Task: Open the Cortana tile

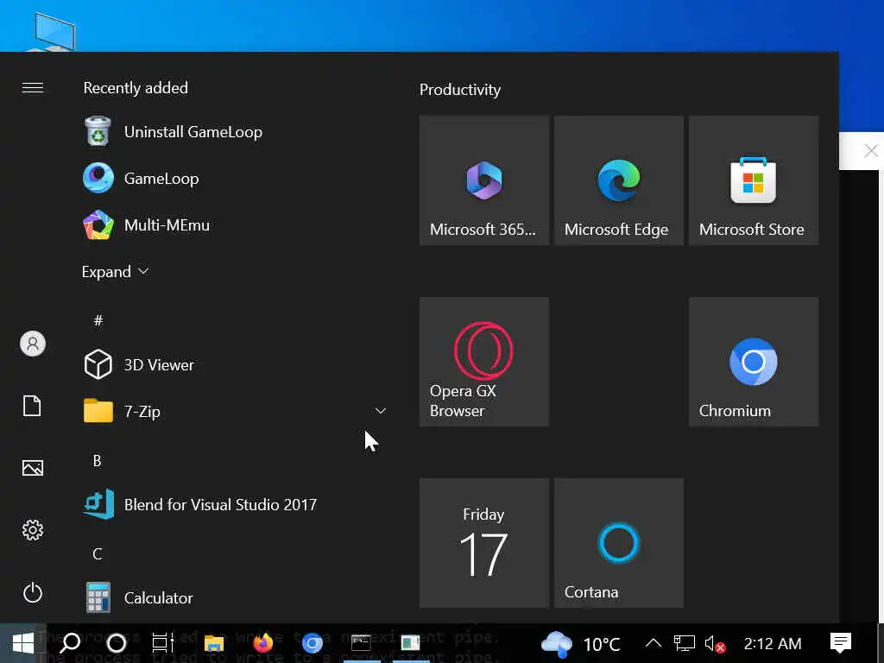Action: coord(619,543)
